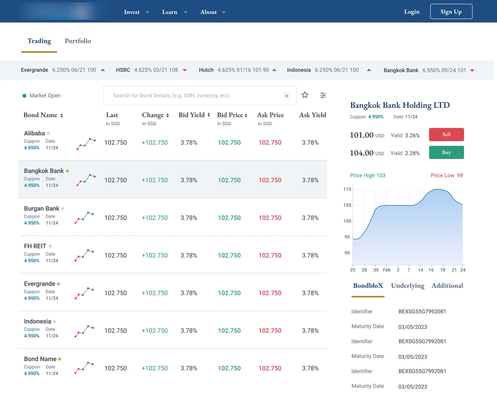Screen dimensions: 497x401
Task: Click the Hutch ticker up arrow
Action: pos(274,70)
